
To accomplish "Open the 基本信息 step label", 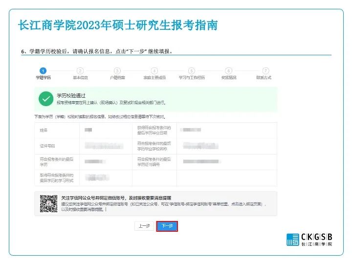I will pyautogui.click(x=80, y=78).
